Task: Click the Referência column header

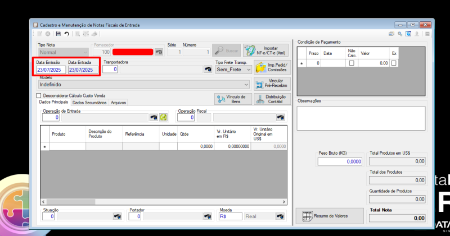Action: (141, 134)
